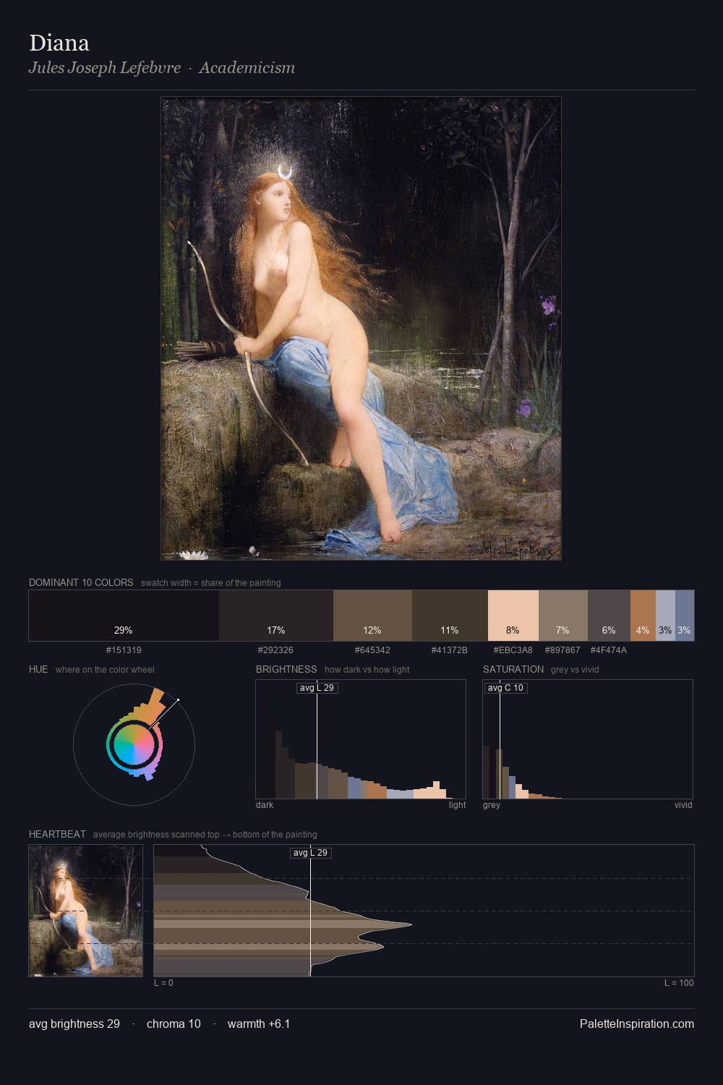Click the DOMINANT 10 COLORS heading
This screenshot has height=1085, width=723.
[81, 582]
